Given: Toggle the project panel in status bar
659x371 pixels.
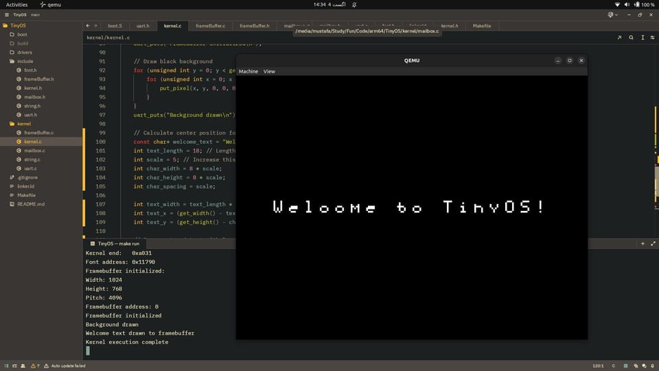Looking at the screenshot, I should coord(6,366).
